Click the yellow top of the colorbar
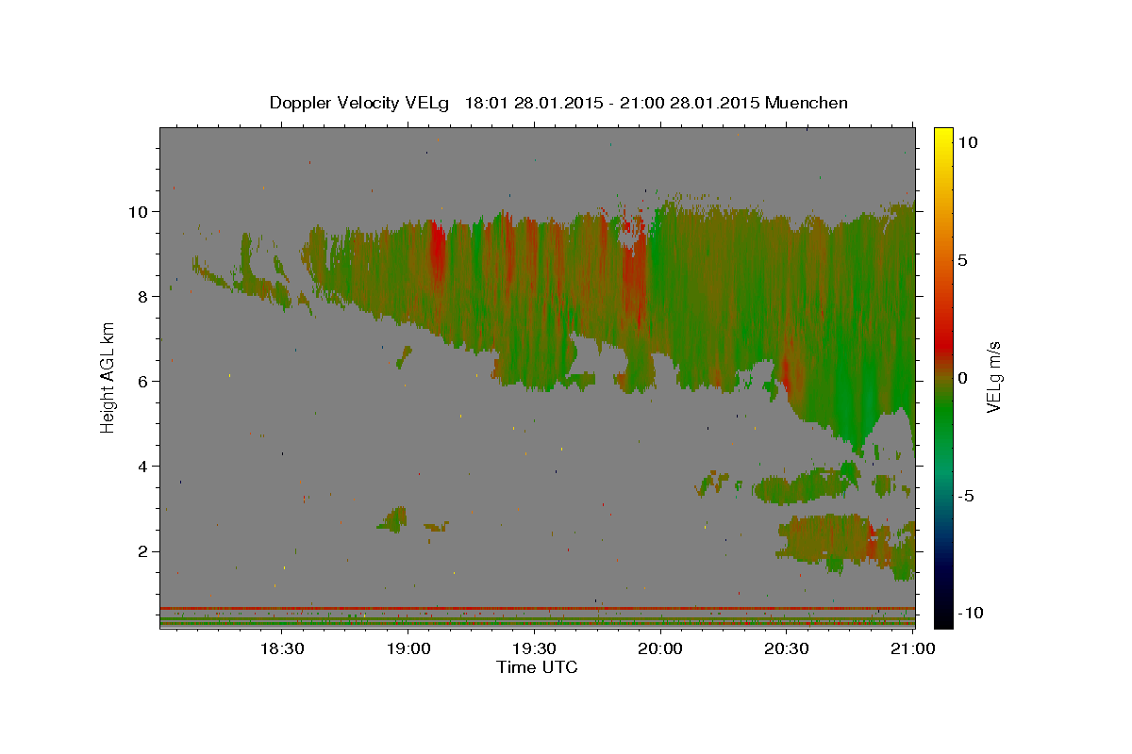This screenshot has height=754, width=1132. point(943,137)
